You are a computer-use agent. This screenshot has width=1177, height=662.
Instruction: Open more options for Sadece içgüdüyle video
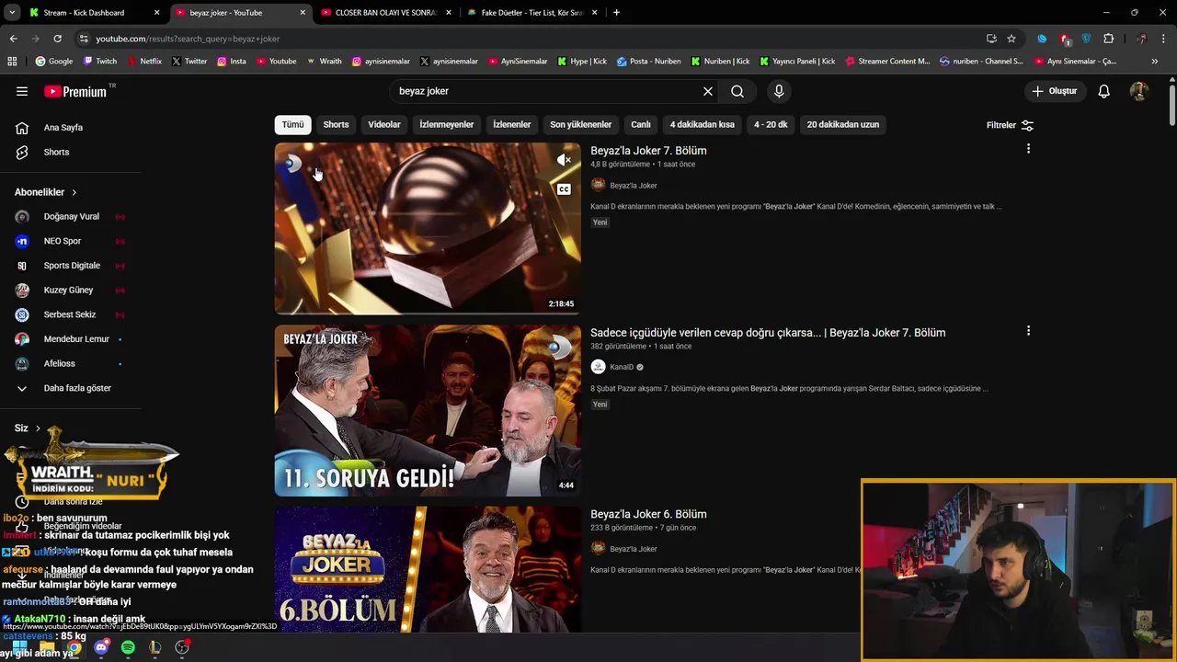point(1028,331)
